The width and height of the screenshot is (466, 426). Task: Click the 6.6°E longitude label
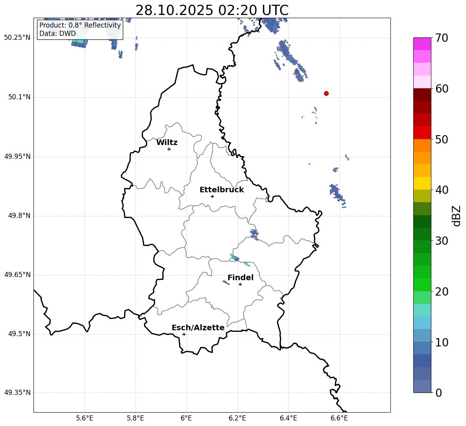[339, 418]
